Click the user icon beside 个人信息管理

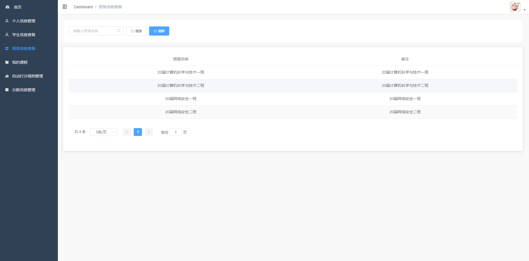(x=7, y=21)
